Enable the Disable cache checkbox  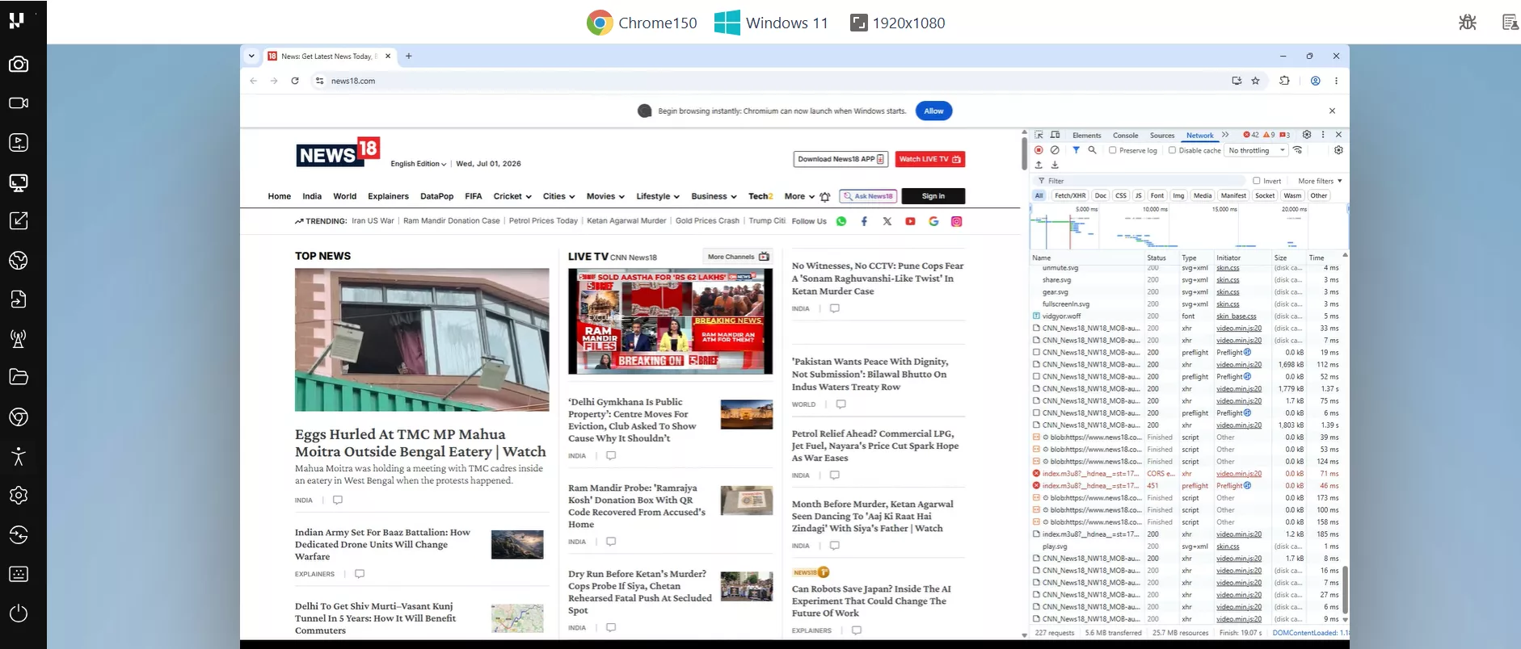(1172, 150)
